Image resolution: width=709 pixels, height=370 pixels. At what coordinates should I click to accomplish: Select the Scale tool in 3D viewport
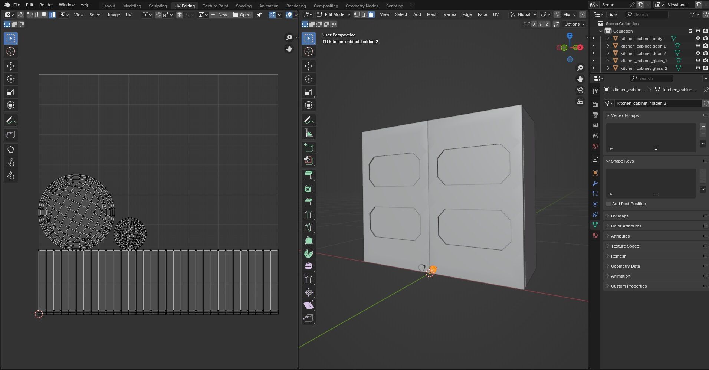pyautogui.click(x=309, y=92)
